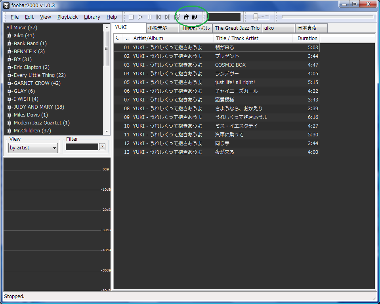The width and height of the screenshot is (380, 304).
Task: Click the seek bar track
Action: (328, 17)
